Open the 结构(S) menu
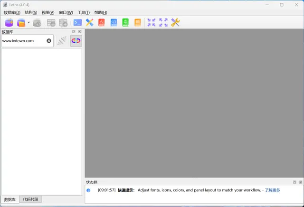This screenshot has width=304, height=207. point(31,13)
